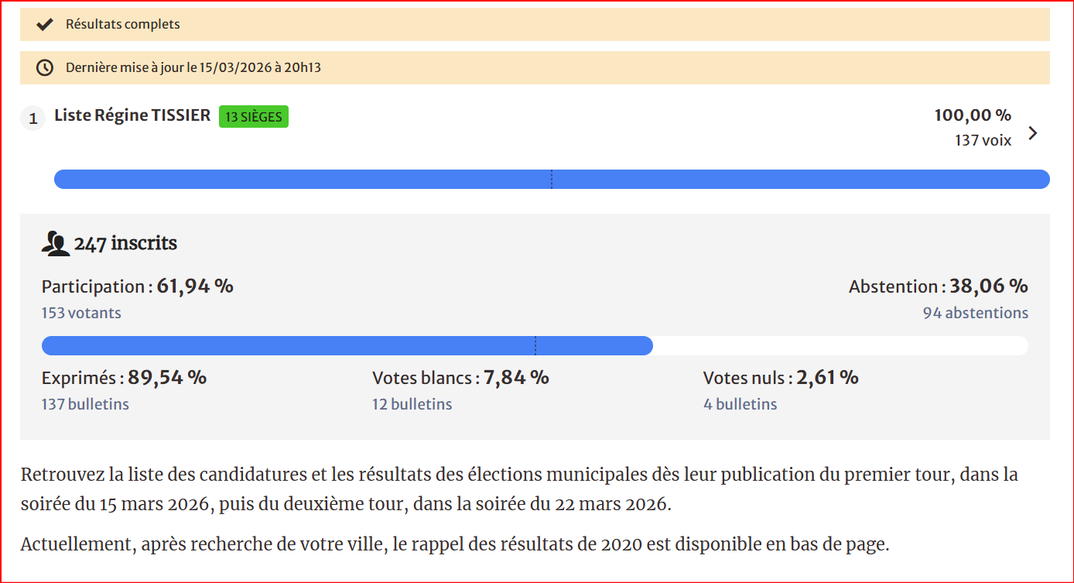
Task: Click the blue participation progress bar
Action: [x=348, y=345]
